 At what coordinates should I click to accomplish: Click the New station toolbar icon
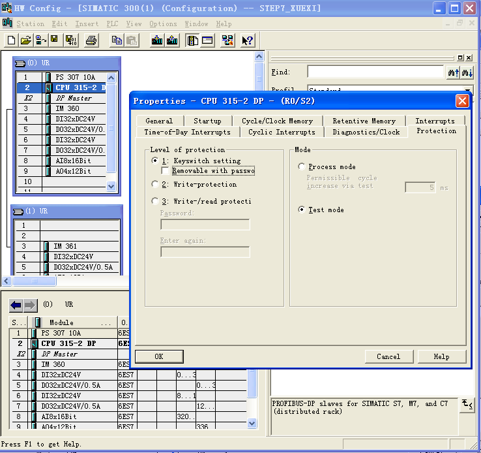pos(12,40)
